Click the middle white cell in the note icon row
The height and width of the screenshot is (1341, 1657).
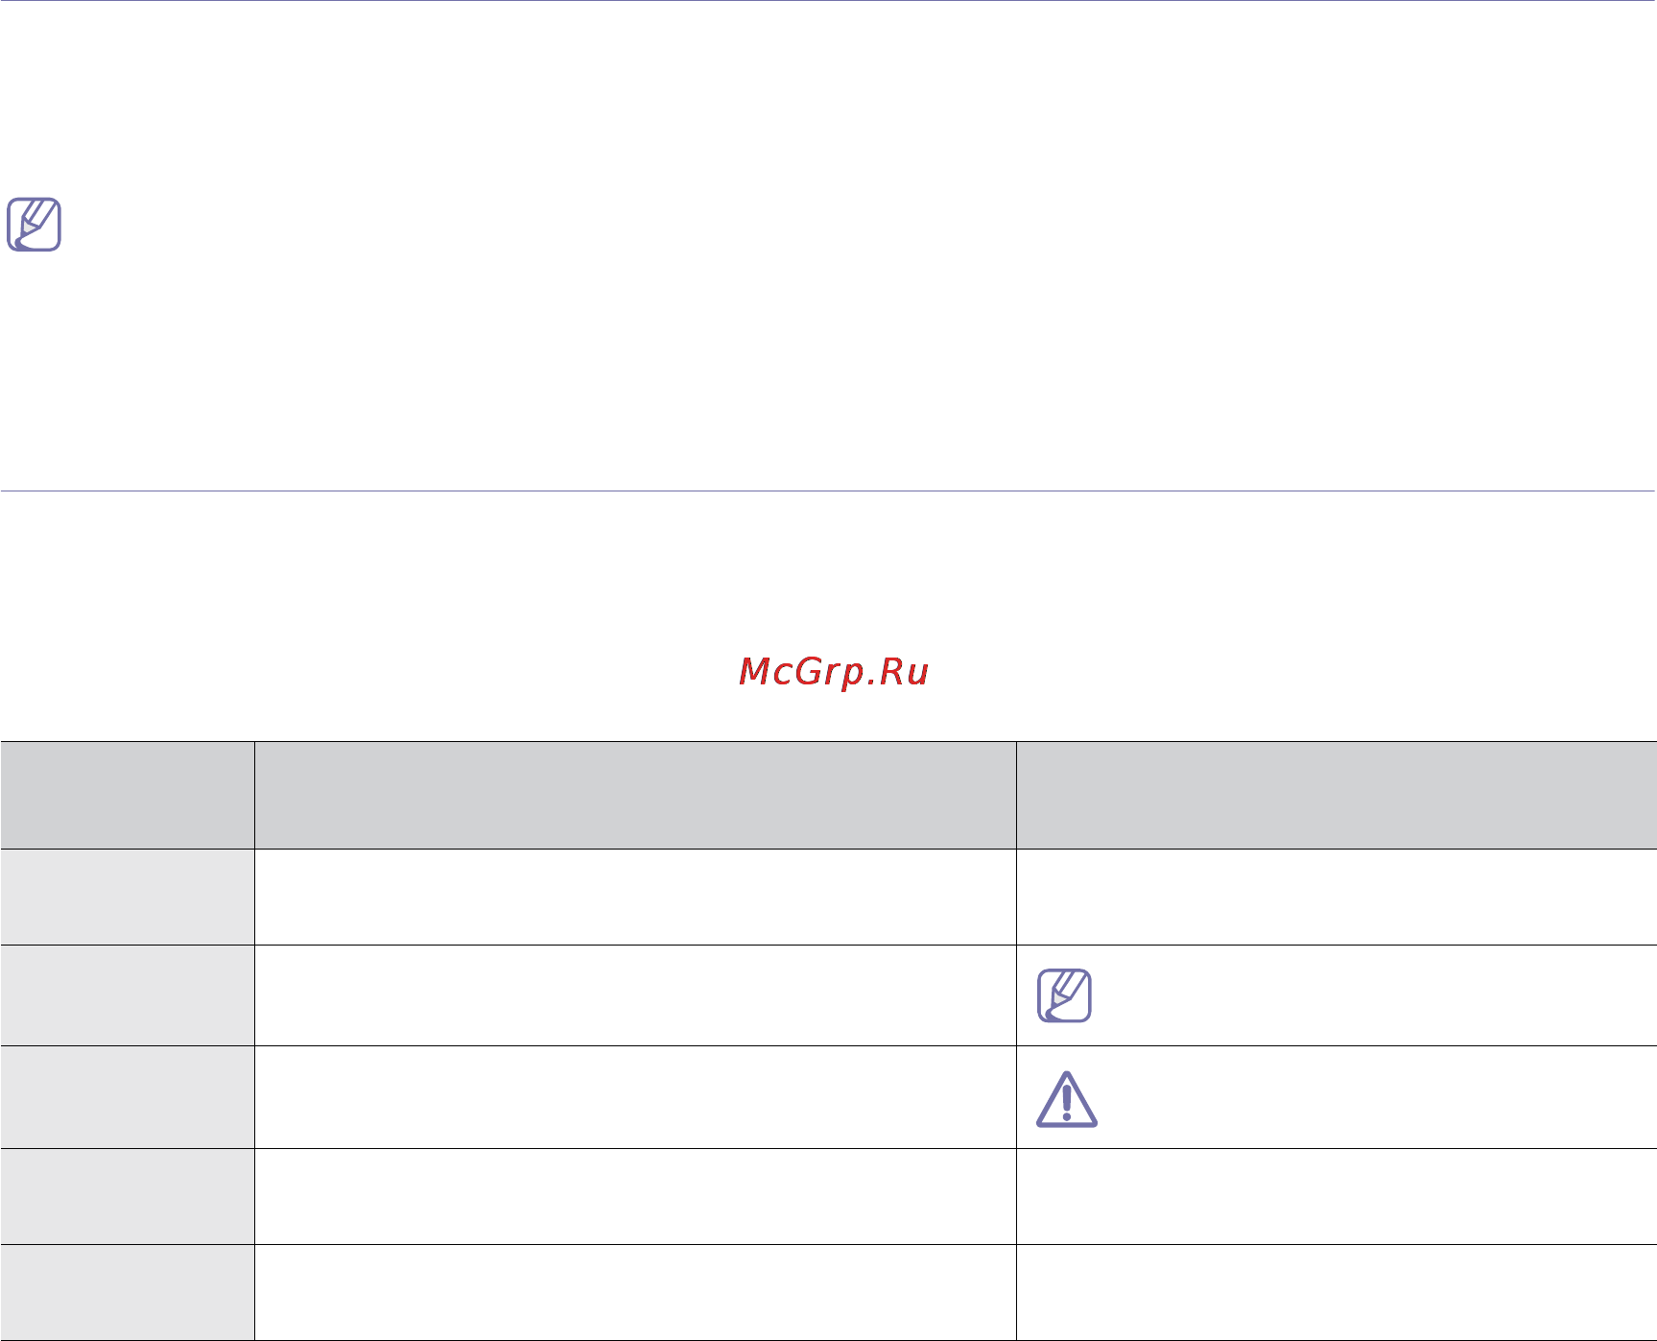coord(635,995)
